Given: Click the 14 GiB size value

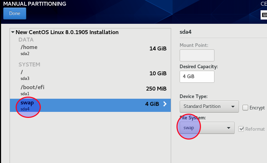Looking at the screenshot, I should [158, 49].
